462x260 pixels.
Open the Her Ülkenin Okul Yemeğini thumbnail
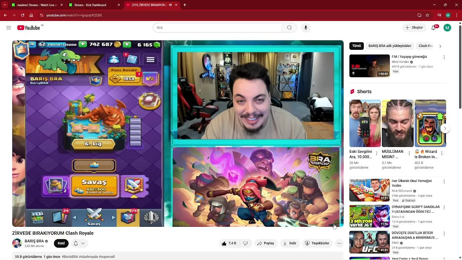(x=370, y=190)
